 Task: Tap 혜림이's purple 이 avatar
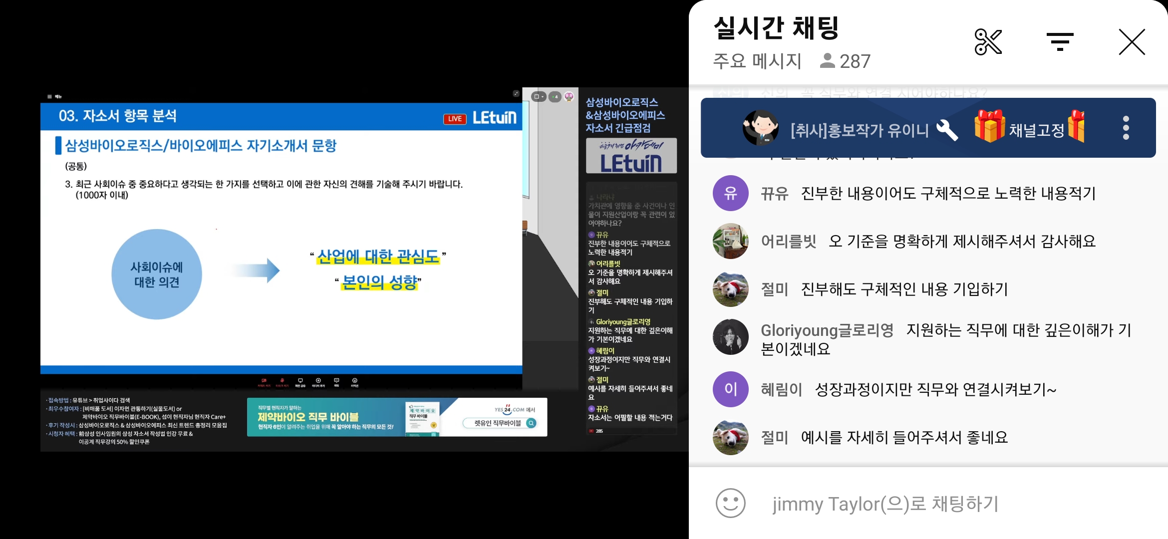[x=731, y=389]
